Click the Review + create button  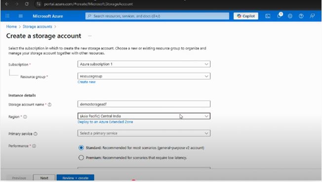[x=76, y=178]
